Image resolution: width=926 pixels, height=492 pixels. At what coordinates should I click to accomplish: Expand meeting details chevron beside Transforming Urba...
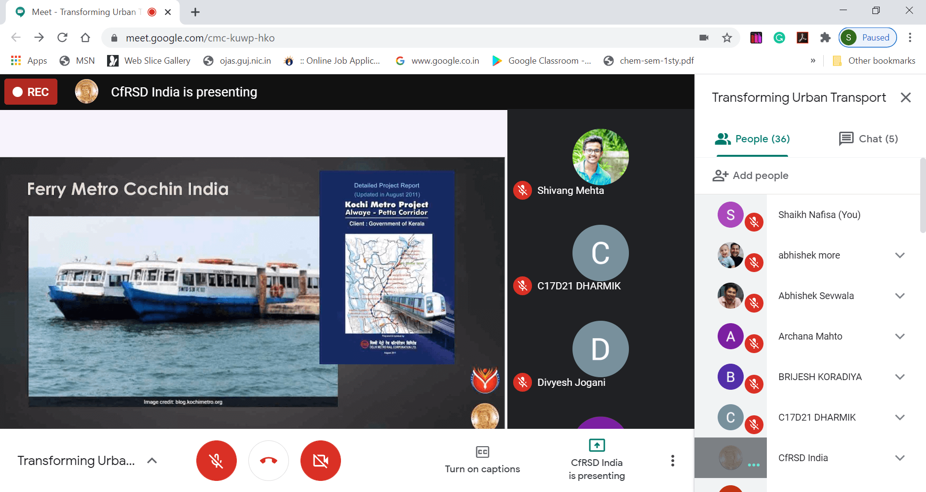pyautogui.click(x=152, y=461)
